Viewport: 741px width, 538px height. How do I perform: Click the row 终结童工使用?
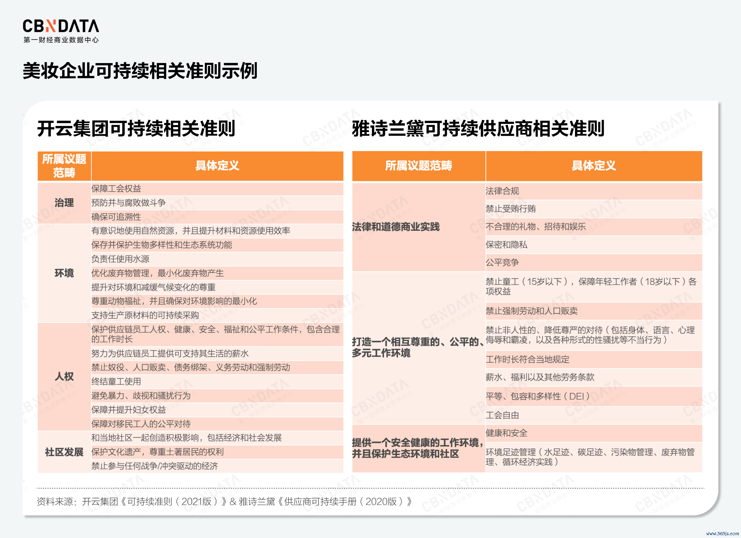116,382
